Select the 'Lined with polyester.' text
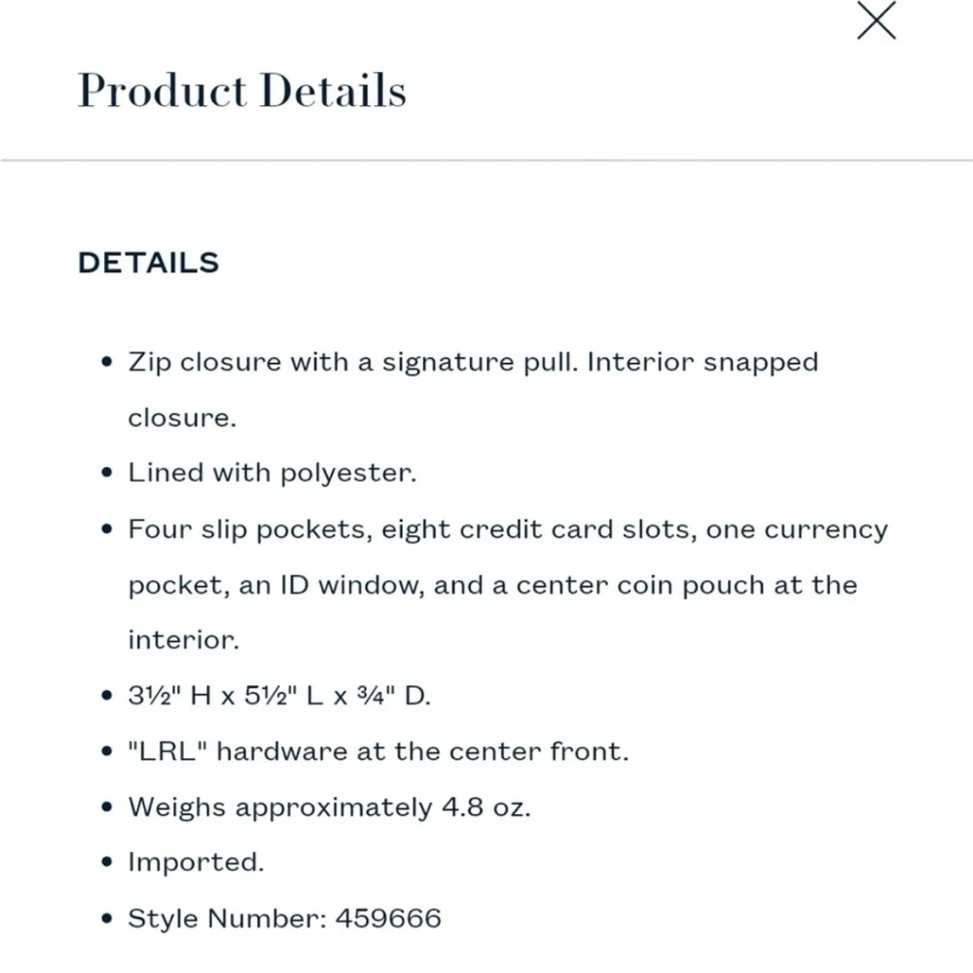973x973 pixels. click(x=271, y=474)
